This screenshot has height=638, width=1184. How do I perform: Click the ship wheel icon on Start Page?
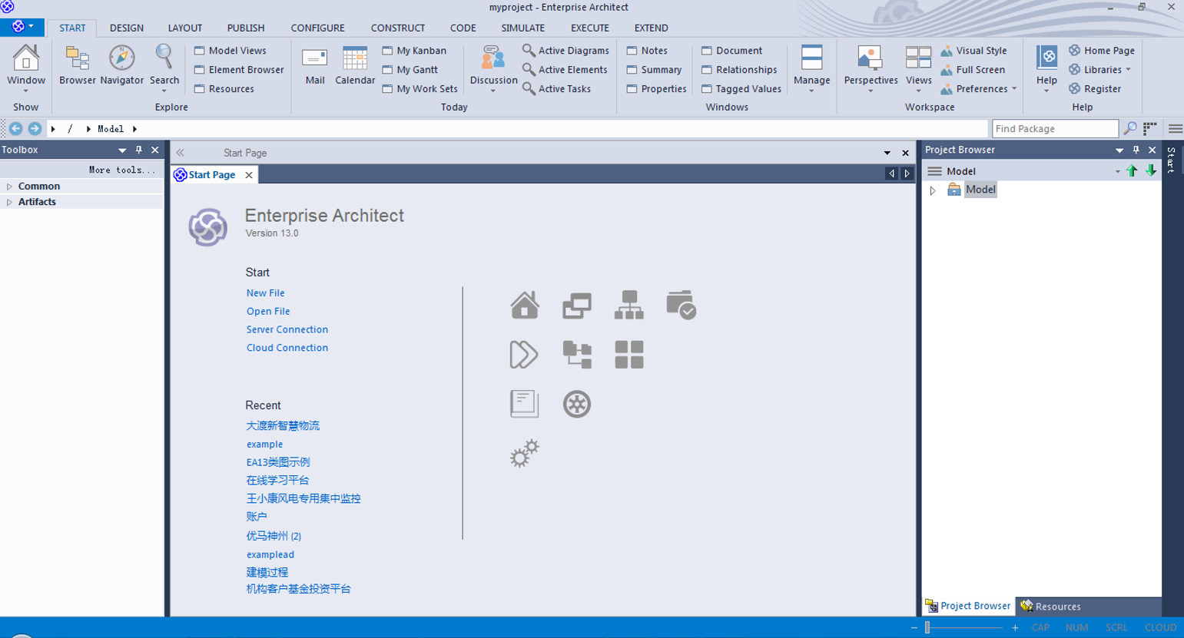(x=577, y=404)
